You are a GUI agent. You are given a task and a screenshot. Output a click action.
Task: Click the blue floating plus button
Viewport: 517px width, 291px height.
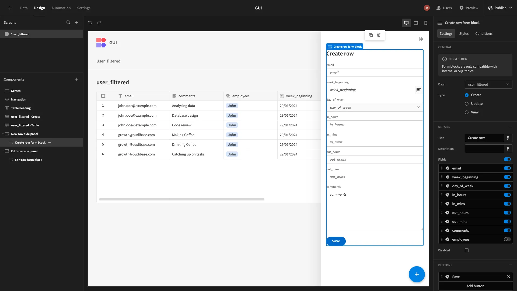417,274
